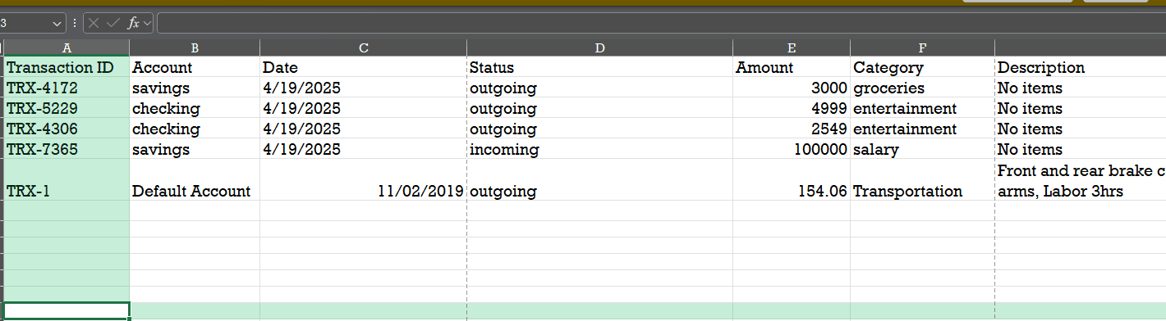Click No items in the TRX-7365 row

click(1081, 149)
